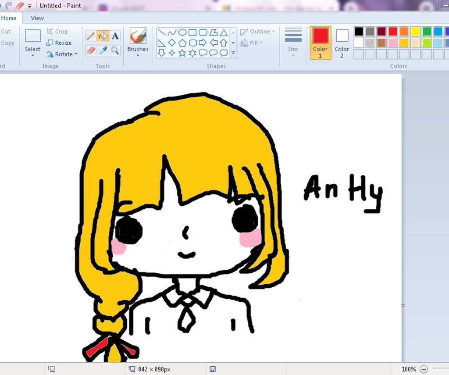The height and width of the screenshot is (375, 449).
Task: Pick the Triangle shape
Action: [x=224, y=32]
